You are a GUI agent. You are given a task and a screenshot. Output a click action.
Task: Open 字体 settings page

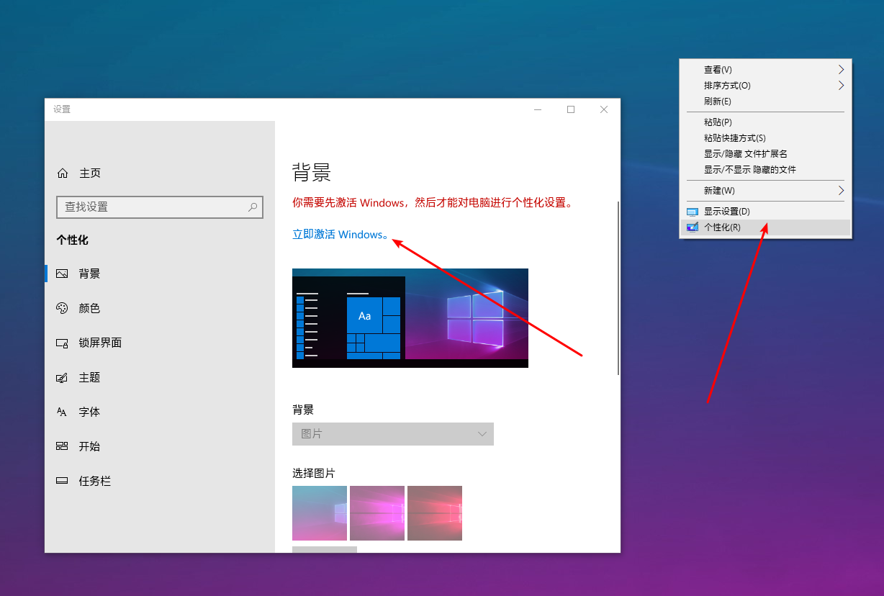160,412
